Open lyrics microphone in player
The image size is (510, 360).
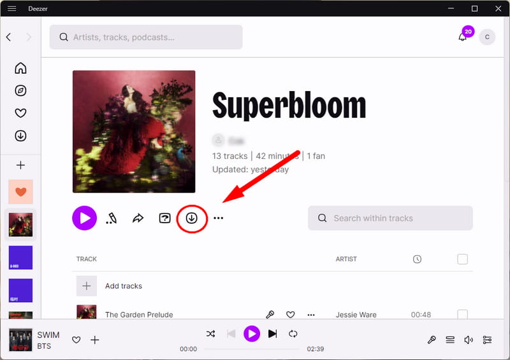(x=432, y=340)
